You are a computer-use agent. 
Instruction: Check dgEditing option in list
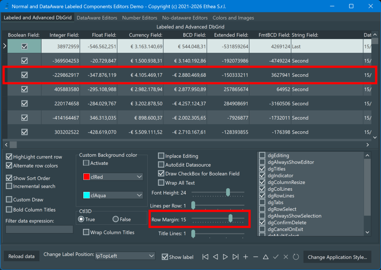pyautogui.click(x=262, y=155)
